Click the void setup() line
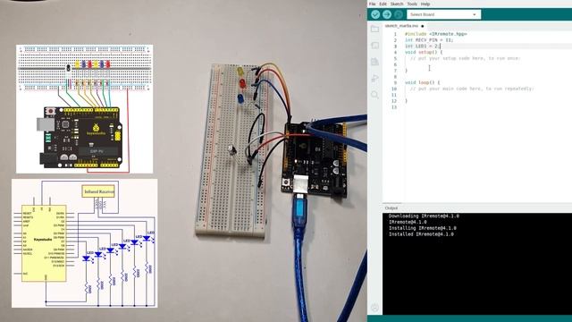 coord(423,52)
